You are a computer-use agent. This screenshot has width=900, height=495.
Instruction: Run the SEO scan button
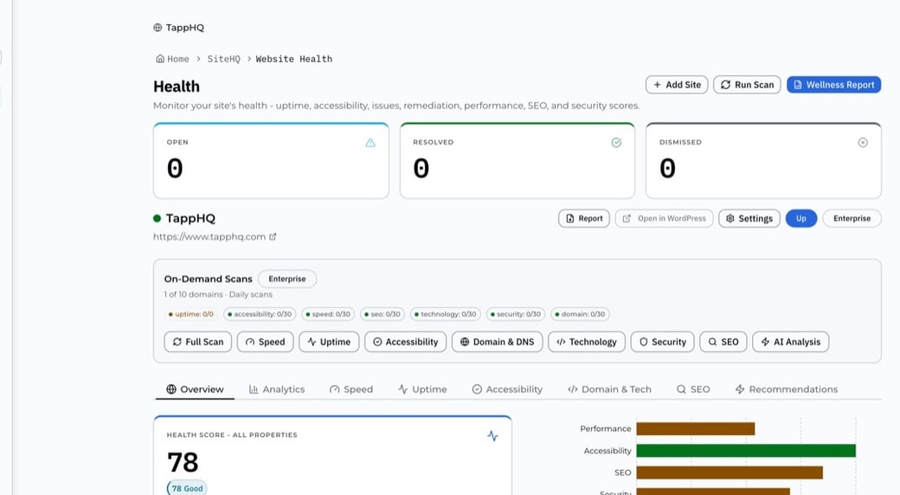pyautogui.click(x=723, y=342)
